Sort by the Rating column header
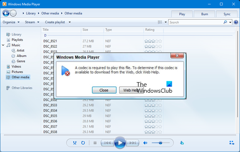 [x=154, y=30]
